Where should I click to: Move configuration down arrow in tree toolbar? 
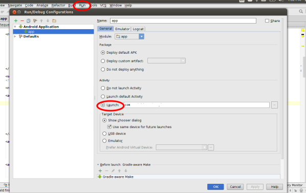48,20
